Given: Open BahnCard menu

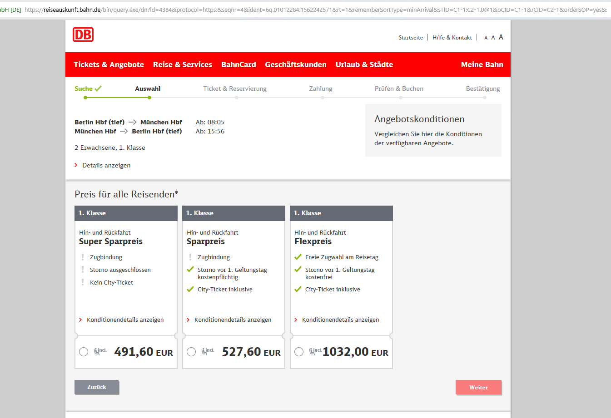Looking at the screenshot, I should point(238,64).
